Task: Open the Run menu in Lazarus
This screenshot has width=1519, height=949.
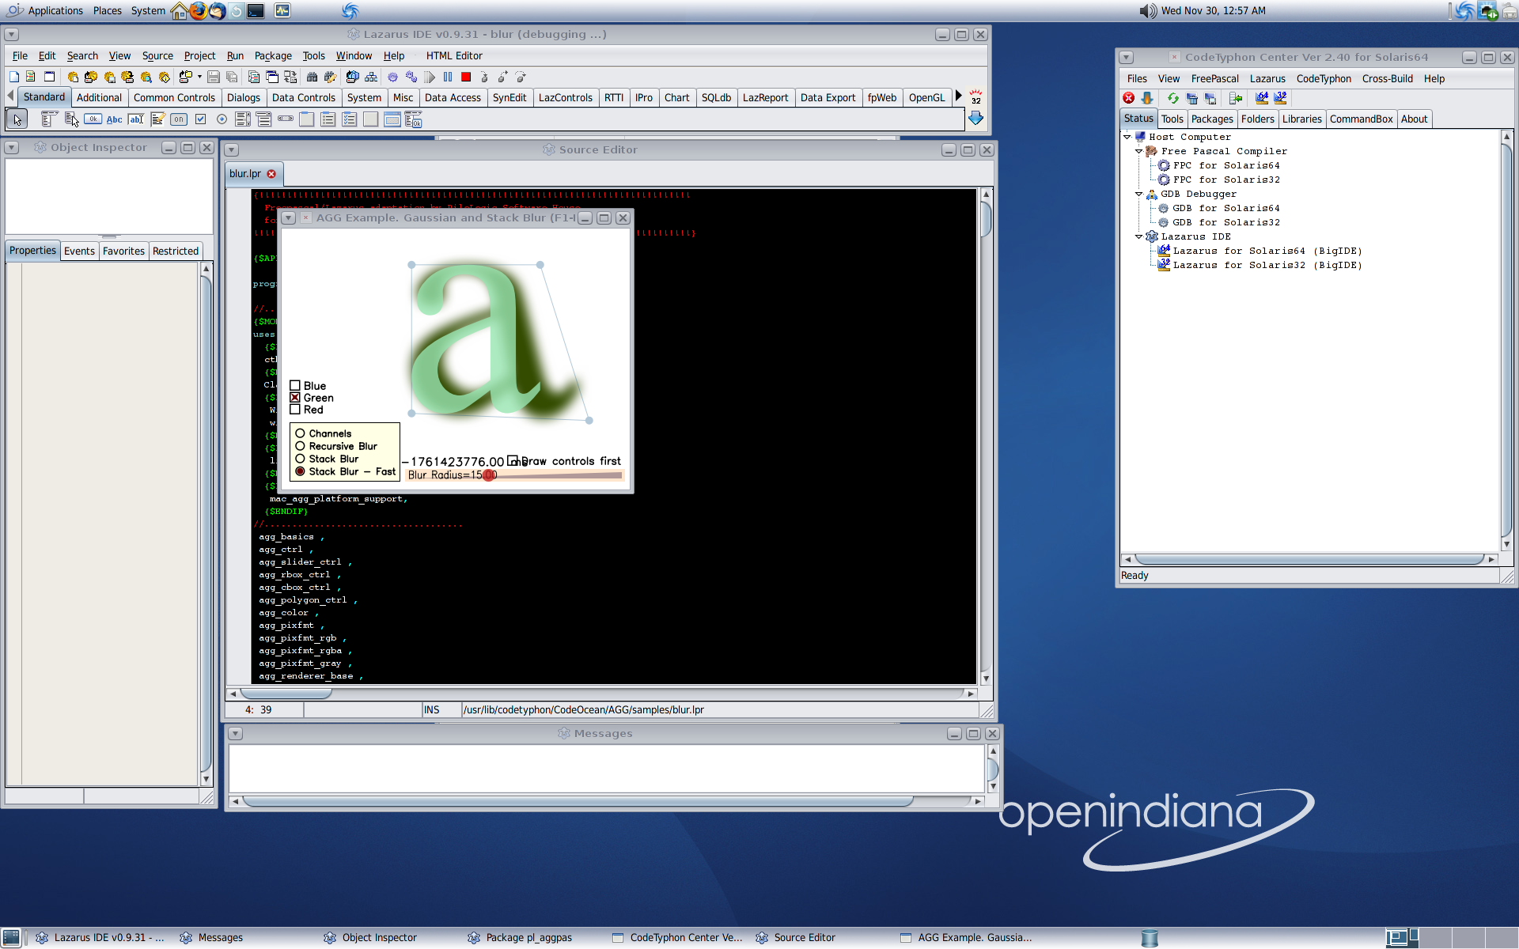Action: pos(235,56)
